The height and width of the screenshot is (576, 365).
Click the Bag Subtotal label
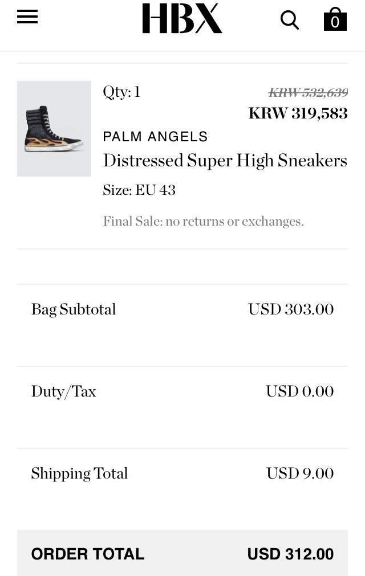point(74,310)
